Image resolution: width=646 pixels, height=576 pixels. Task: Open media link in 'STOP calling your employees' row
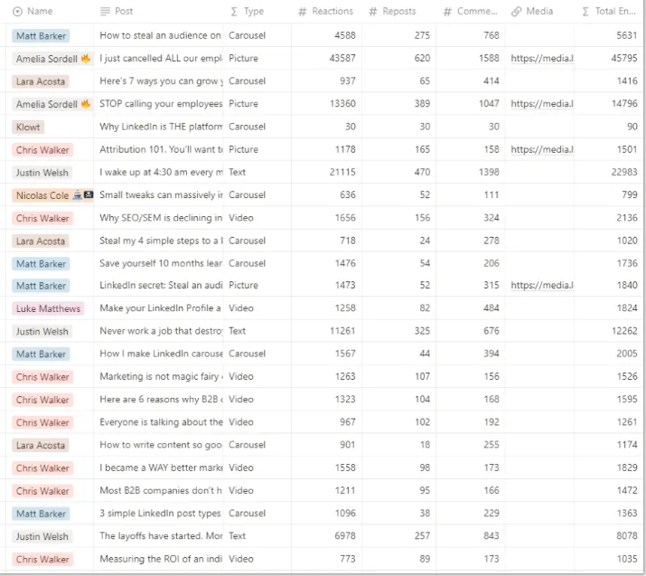(x=542, y=104)
